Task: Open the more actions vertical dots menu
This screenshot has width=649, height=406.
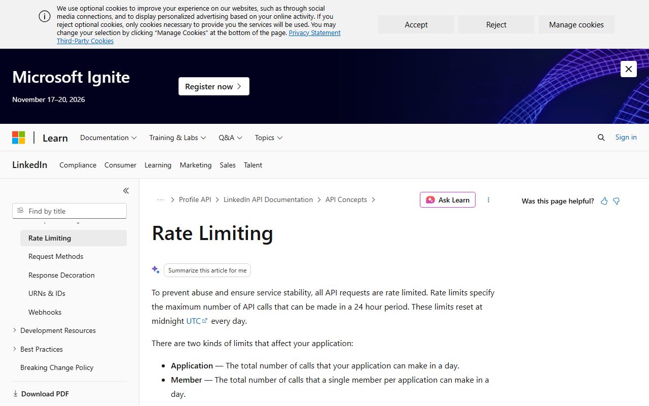Action: coord(488,200)
